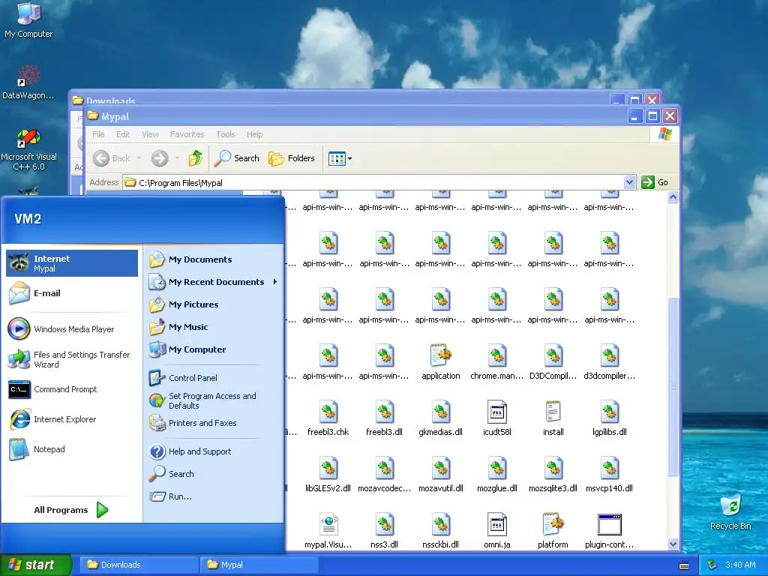Select freebl3.chk file
This screenshot has width=768, height=576.
pos(328,418)
